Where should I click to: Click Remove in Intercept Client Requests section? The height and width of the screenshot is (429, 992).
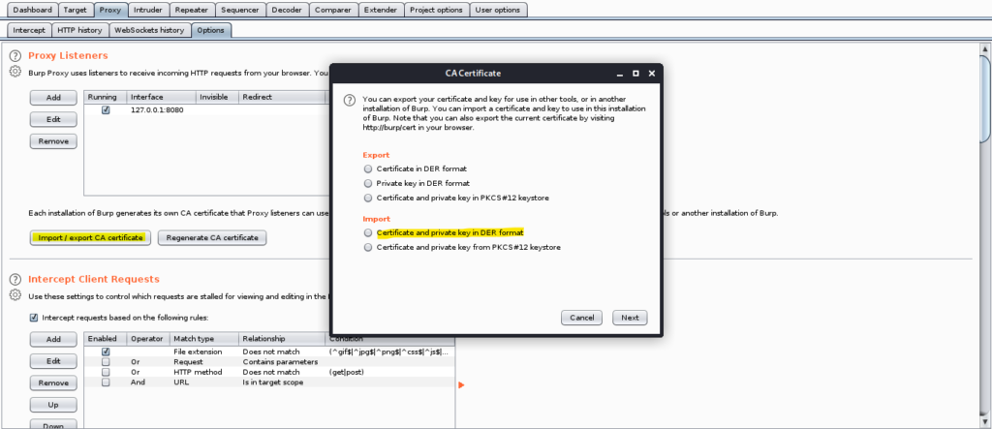point(53,383)
